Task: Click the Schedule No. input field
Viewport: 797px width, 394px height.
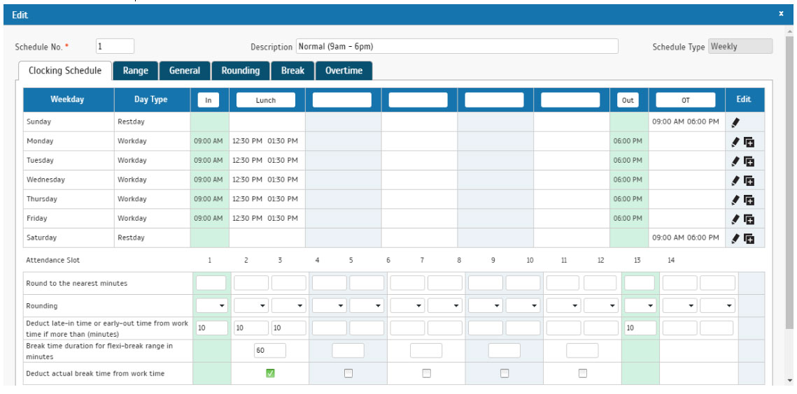Action: [x=115, y=46]
